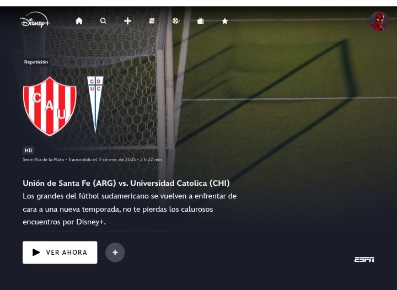The height and width of the screenshot is (290, 397).
Task: Open Originals star icon
Action: pos(225,21)
